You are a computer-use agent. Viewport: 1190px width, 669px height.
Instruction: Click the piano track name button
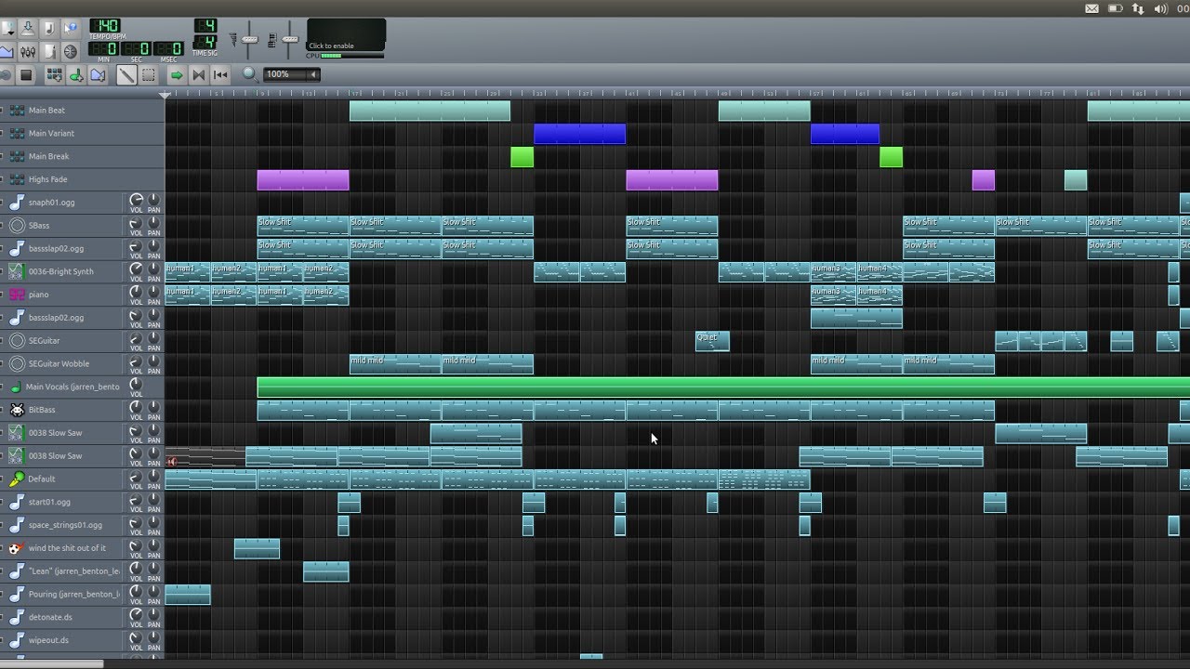[38, 295]
